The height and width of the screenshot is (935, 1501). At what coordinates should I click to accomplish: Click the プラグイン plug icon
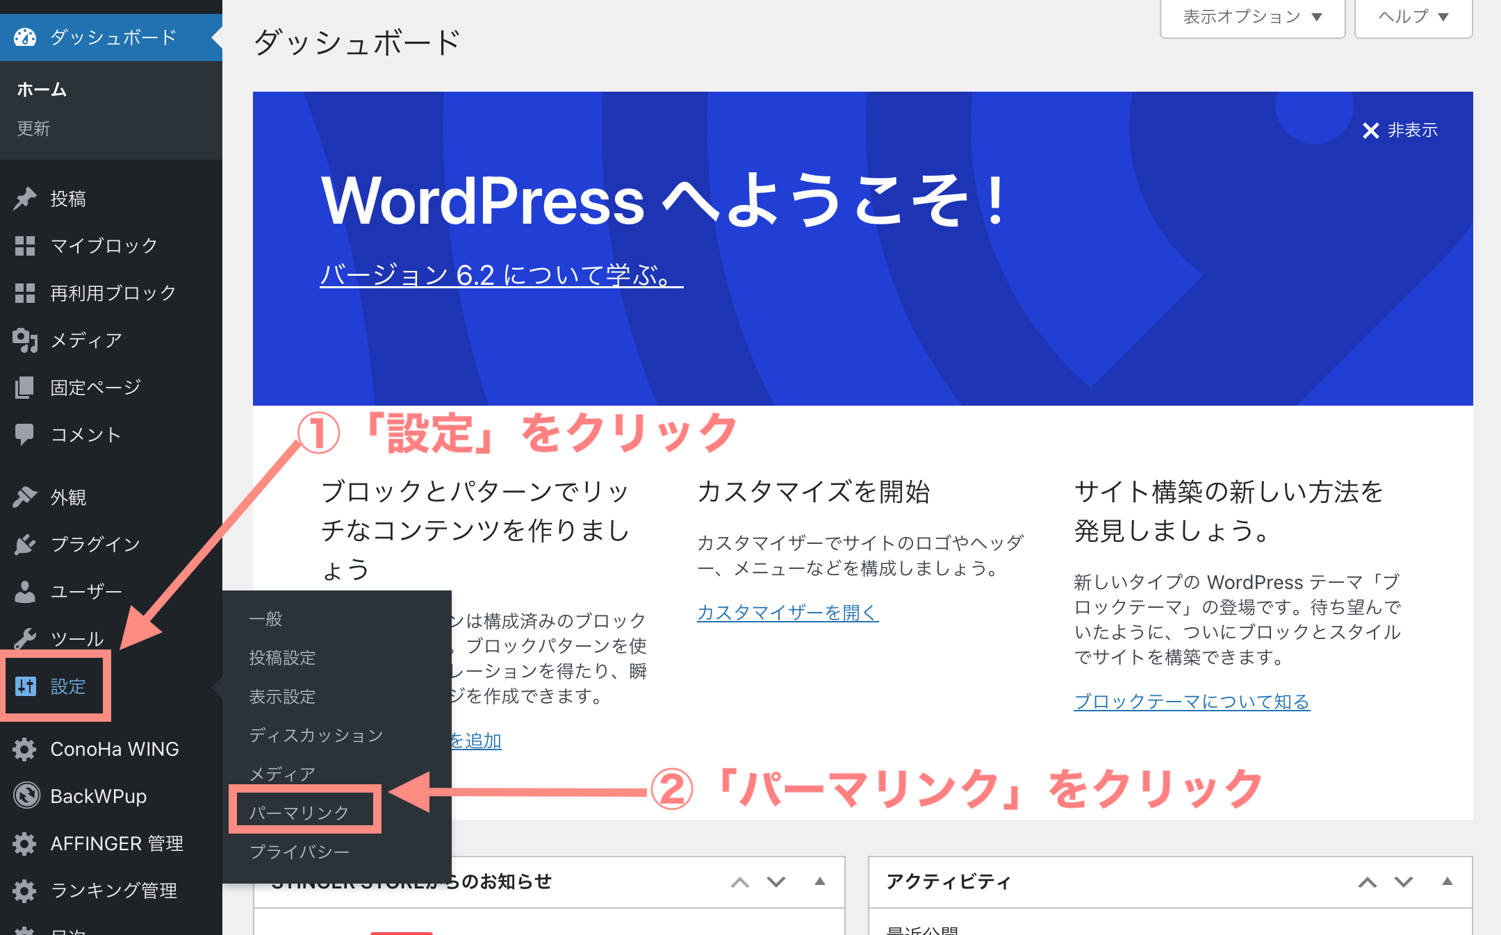pyautogui.click(x=25, y=544)
